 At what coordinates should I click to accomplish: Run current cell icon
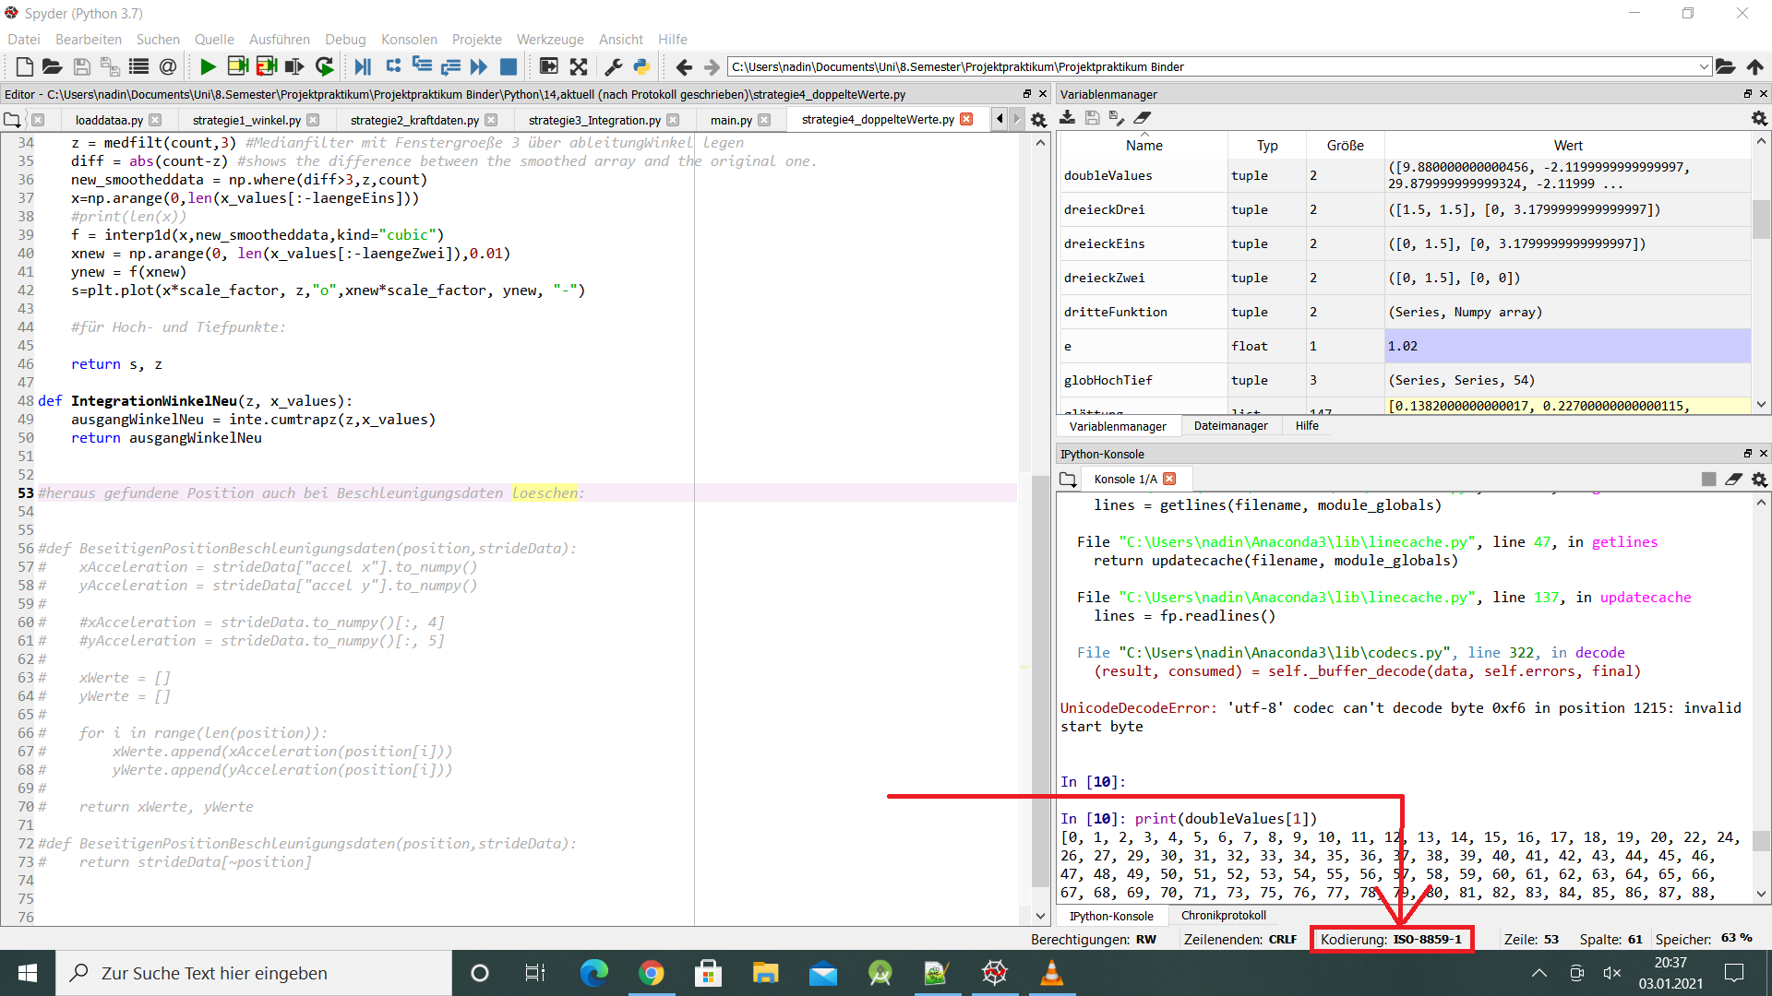pyautogui.click(x=237, y=66)
